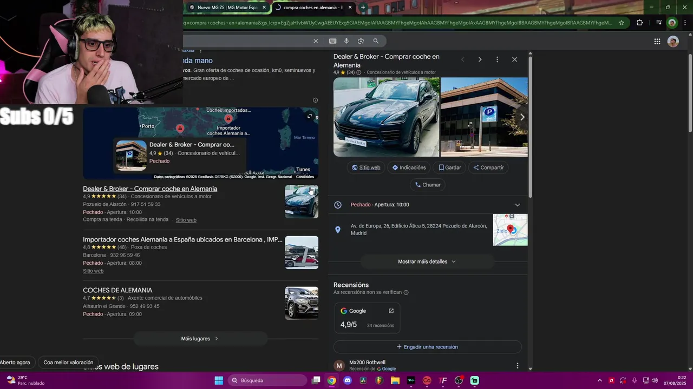Click Engadir unha recensión button
The height and width of the screenshot is (389, 693).
point(427,347)
